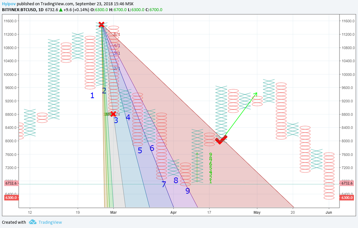
Task: Click the red checkmark near 8000
Action: point(221,139)
